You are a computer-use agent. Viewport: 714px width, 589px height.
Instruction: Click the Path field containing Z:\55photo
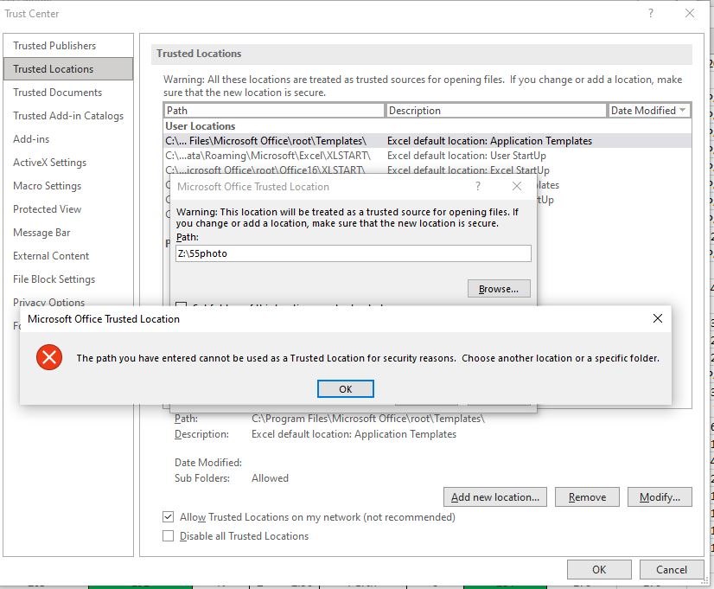pos(353,253)
